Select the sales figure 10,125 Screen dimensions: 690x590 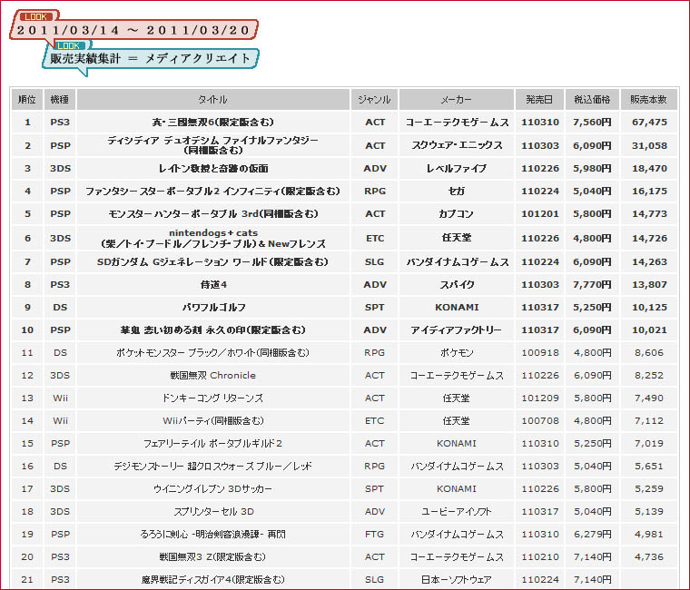pos(649,308)
